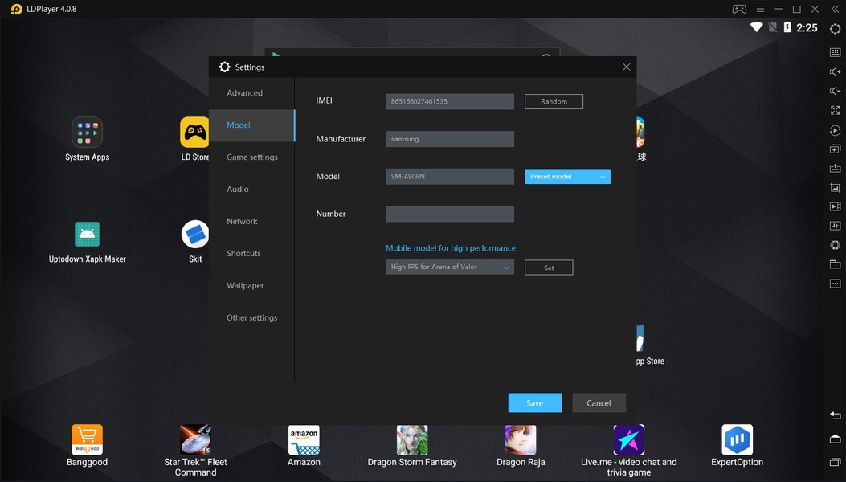This screenshot has width=846, height=482.
Task: Click the Random IMEI button
Action: click(x=554, y=102)
